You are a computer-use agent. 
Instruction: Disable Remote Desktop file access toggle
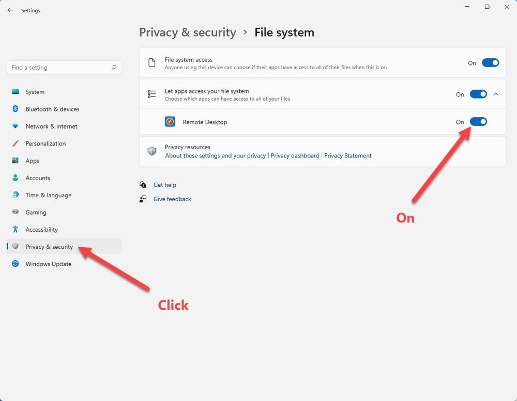[x=478, y=122]
